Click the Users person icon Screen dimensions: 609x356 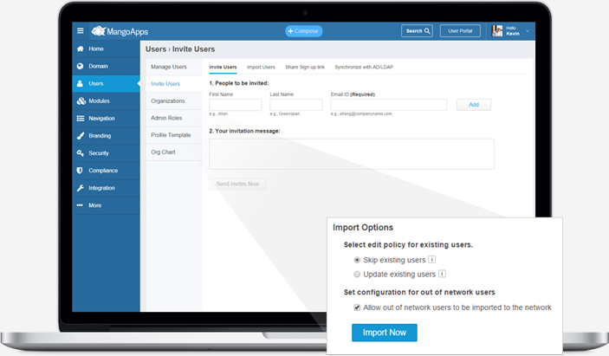tap(80, 83)
